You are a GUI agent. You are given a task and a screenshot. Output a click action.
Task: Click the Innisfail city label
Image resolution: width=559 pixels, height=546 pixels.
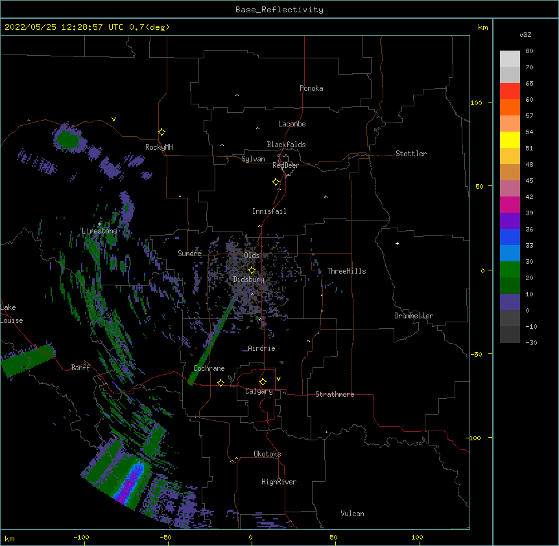click(x=269, y=211)
